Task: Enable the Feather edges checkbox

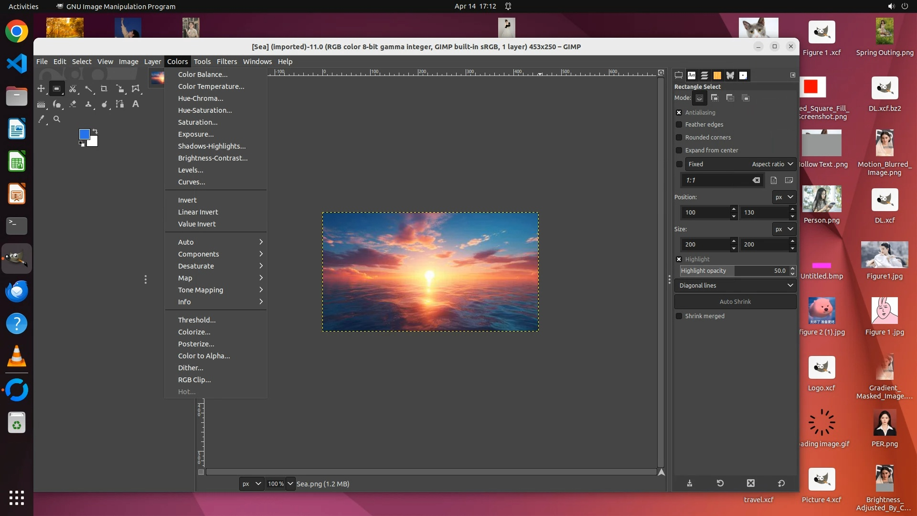Action: pos(679,125)
